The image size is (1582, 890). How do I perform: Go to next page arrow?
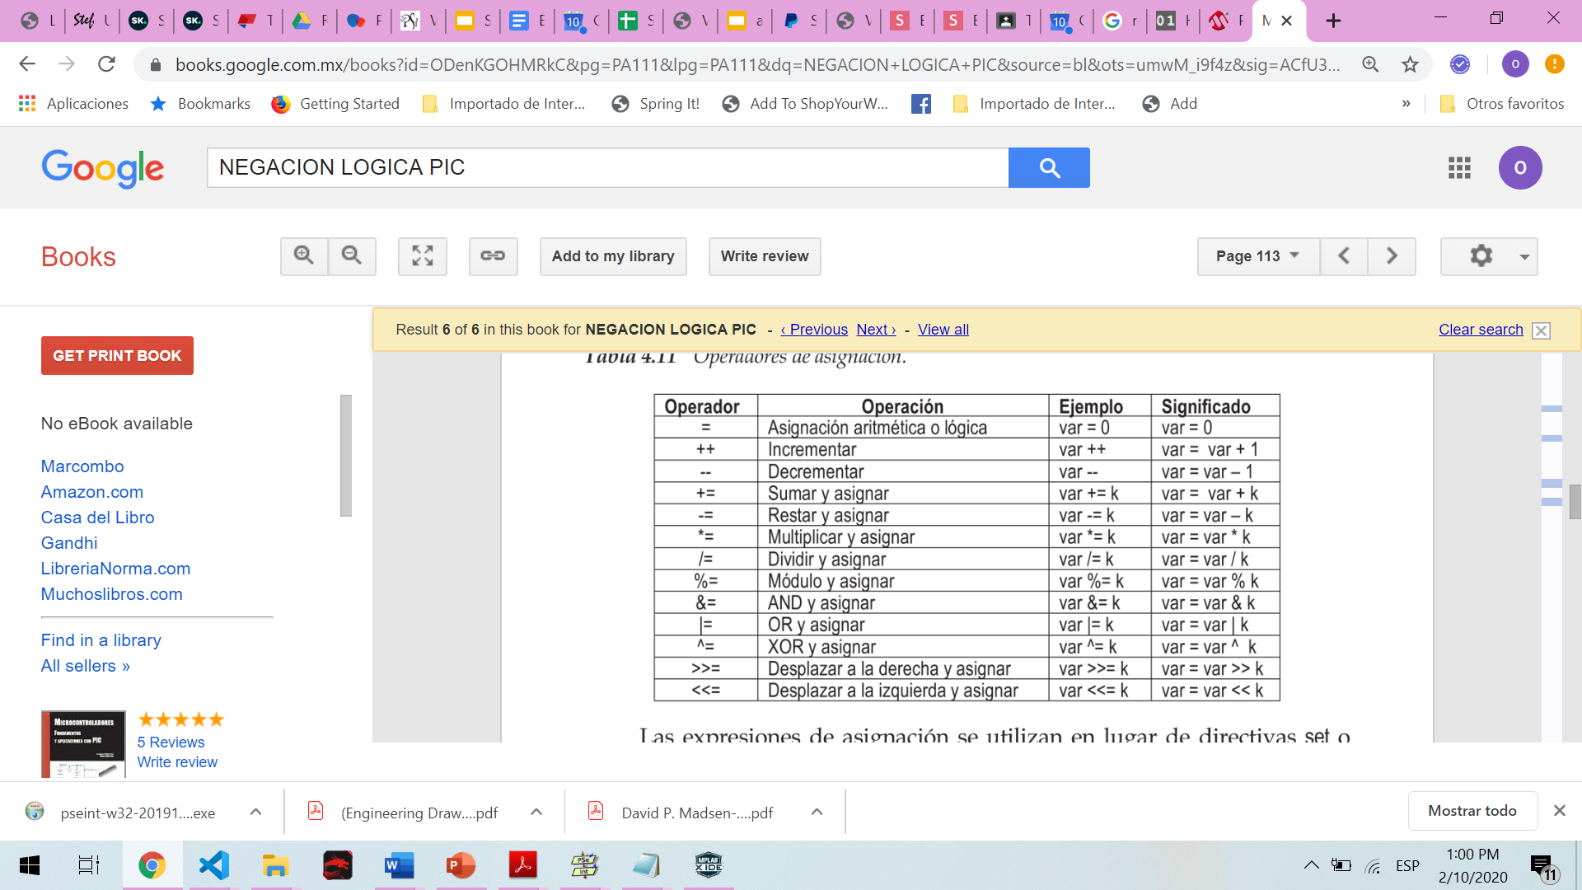point(1392,256)
